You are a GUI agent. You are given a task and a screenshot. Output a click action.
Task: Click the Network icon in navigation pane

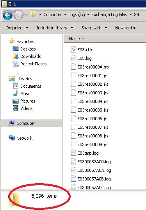(12, 138)
